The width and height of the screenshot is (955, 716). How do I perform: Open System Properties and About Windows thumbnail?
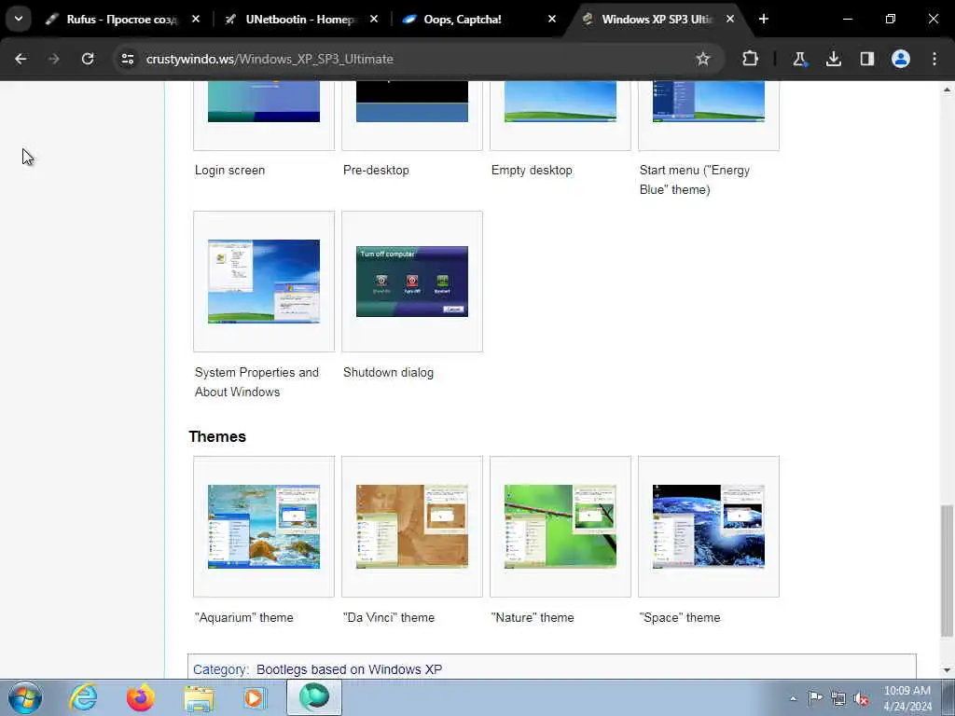tap(264, 282)
